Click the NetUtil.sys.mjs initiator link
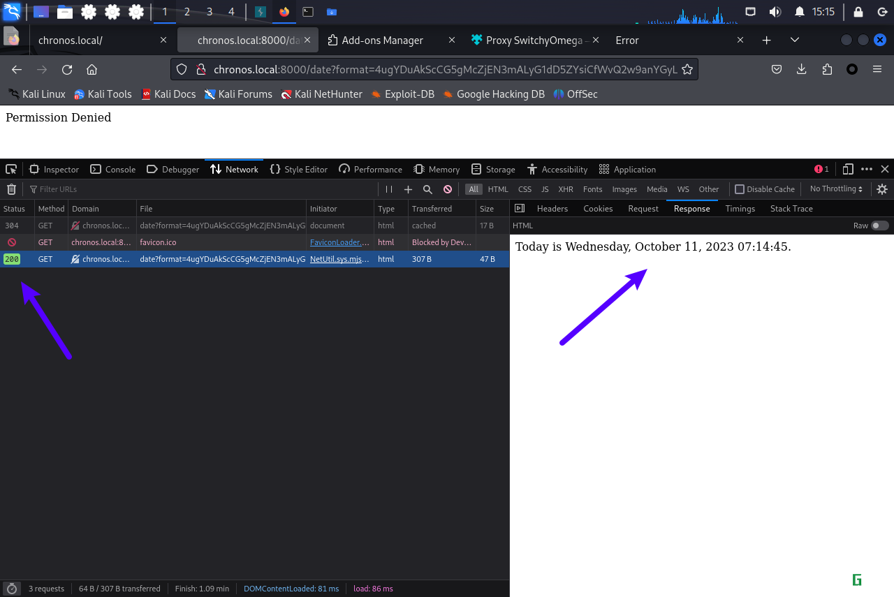 (x=339, y=259)
